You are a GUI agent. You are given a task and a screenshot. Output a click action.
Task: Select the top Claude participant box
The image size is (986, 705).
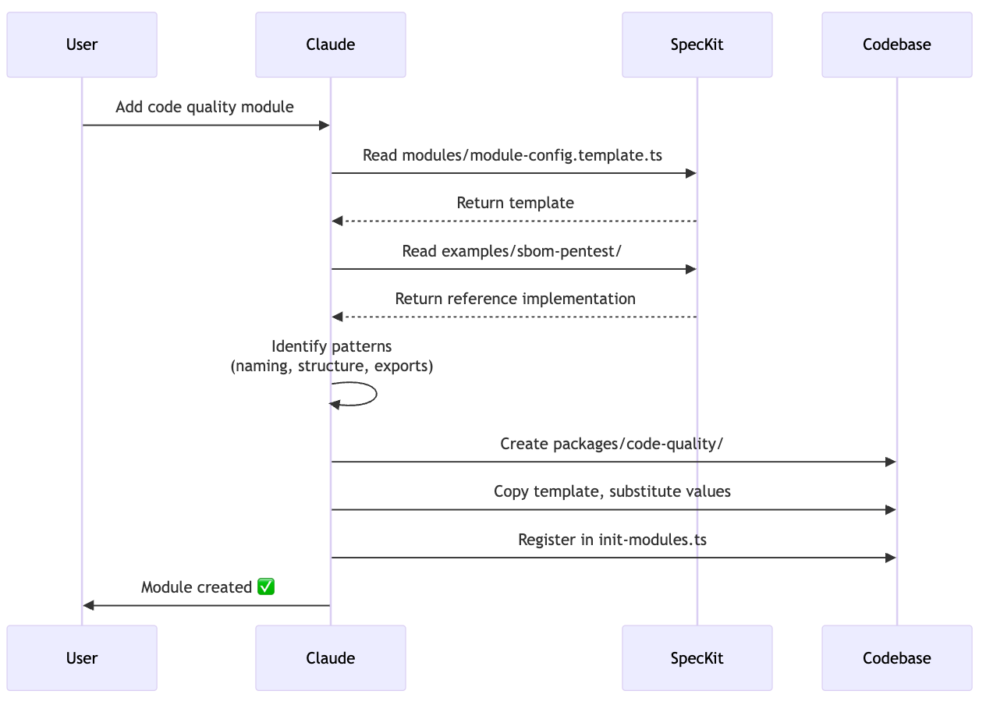[331, 44]
